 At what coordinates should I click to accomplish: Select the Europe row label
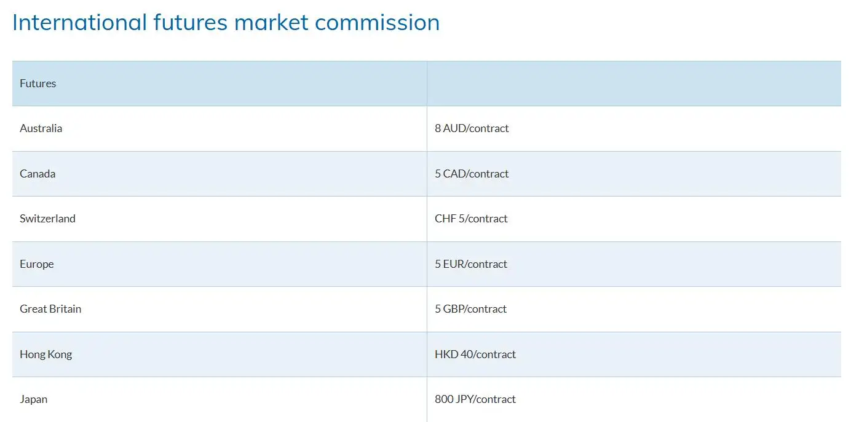point(37,264)
